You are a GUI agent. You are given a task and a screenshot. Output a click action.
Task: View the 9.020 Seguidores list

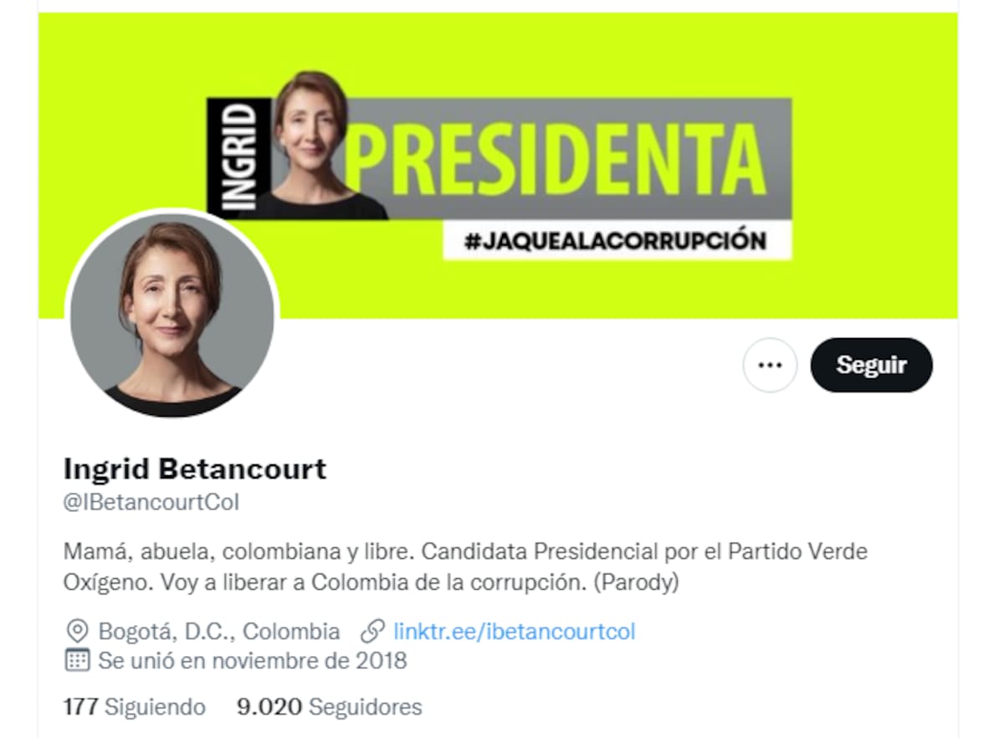pos(330,707)
